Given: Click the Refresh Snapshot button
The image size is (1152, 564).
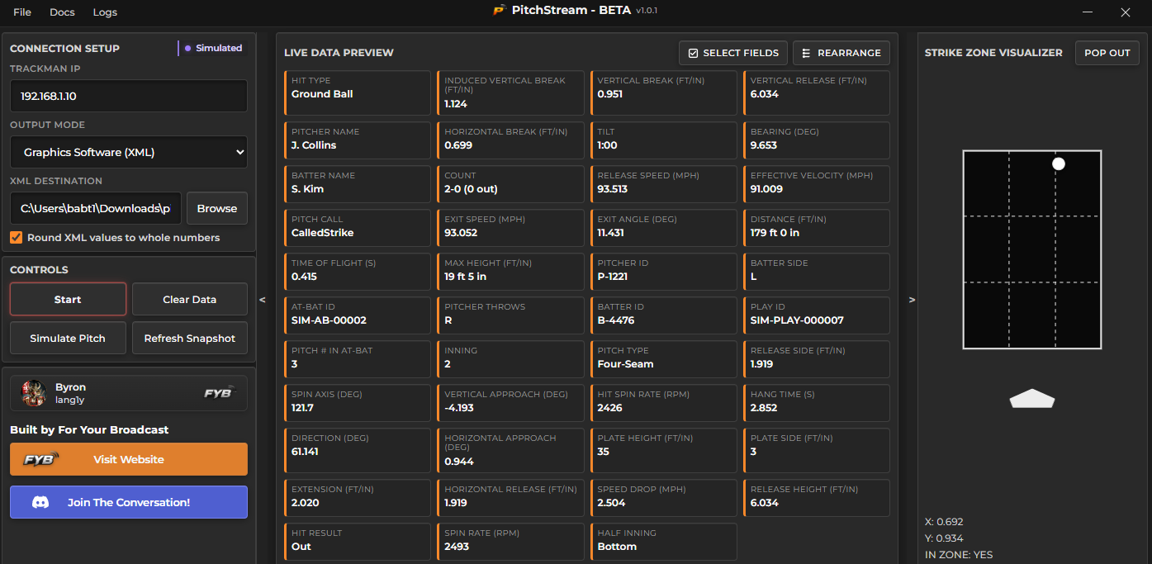Looking at the screenshot, I should (x=190, y=338).
